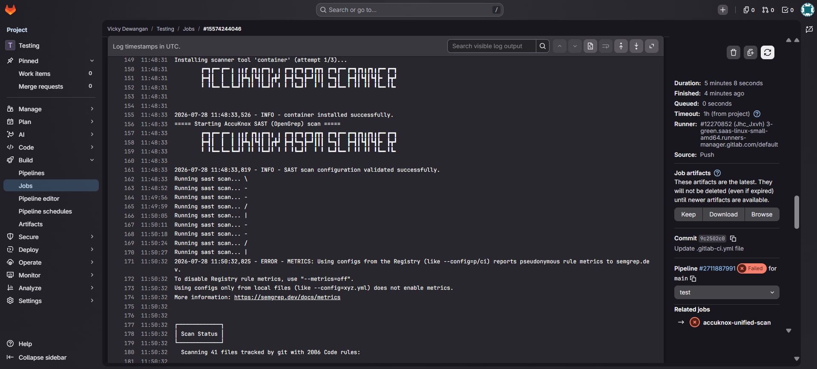Viewport: 817px width, 369px height.
Task: Toggle log line wrapping
Action: point(606,46)
